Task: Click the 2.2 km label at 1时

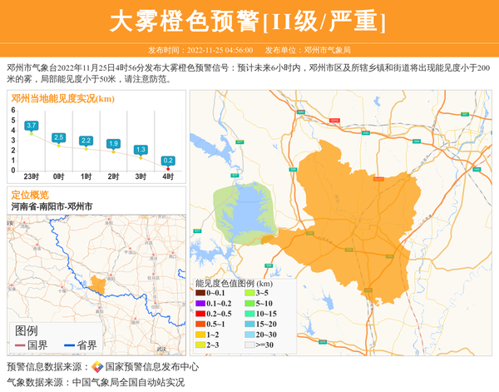Action: point(86,141)
